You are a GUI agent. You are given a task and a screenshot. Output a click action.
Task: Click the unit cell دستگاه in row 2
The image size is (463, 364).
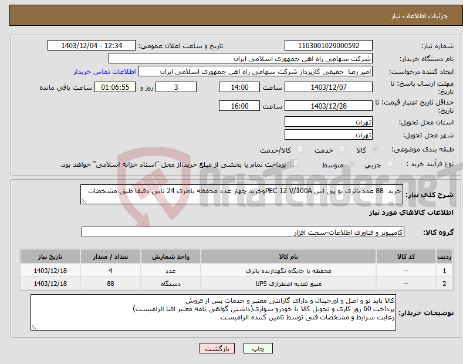170,284
